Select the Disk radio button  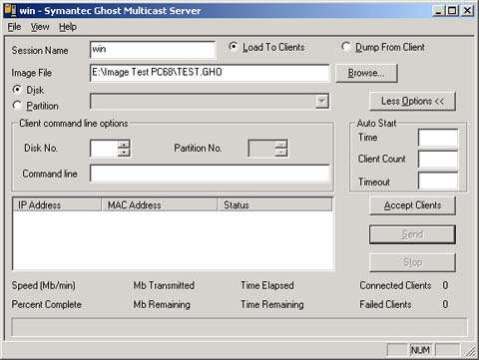(17, 90)
